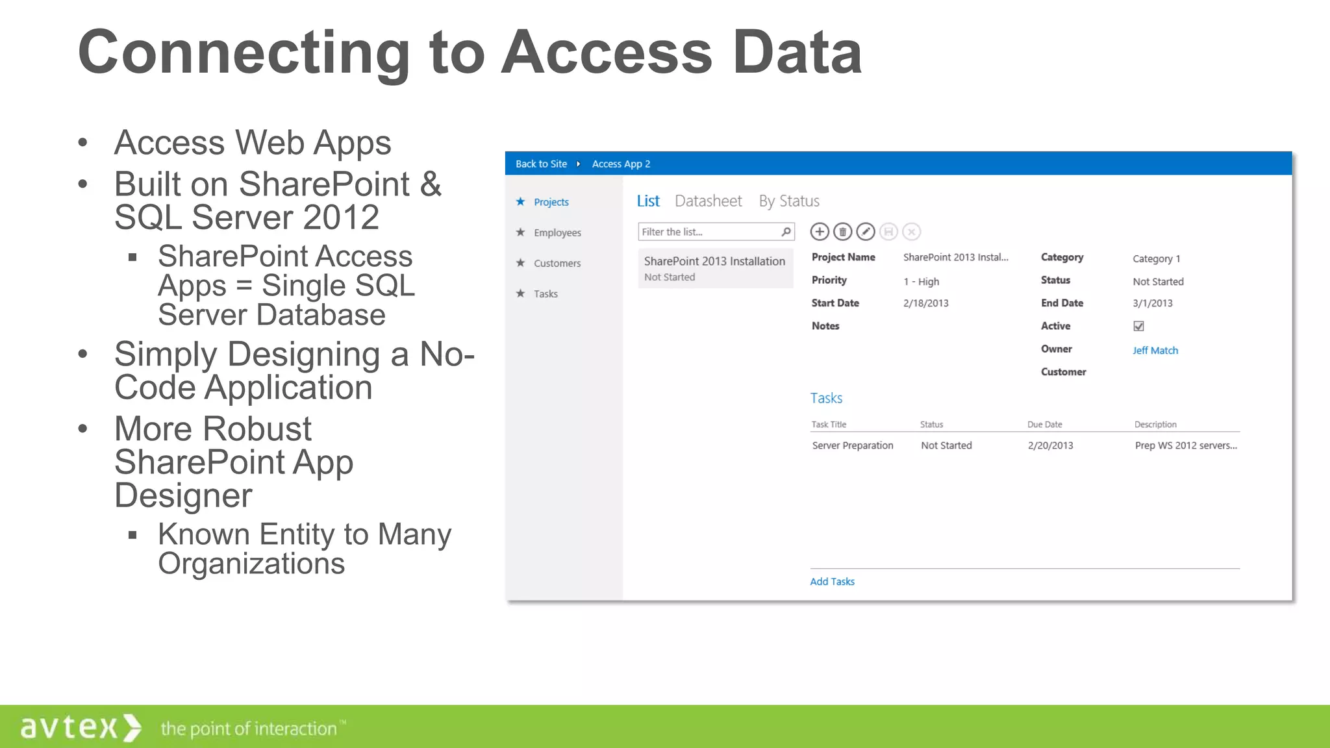Click the Project Name value SharePoint 2013 Instal...

coord(955,257)
